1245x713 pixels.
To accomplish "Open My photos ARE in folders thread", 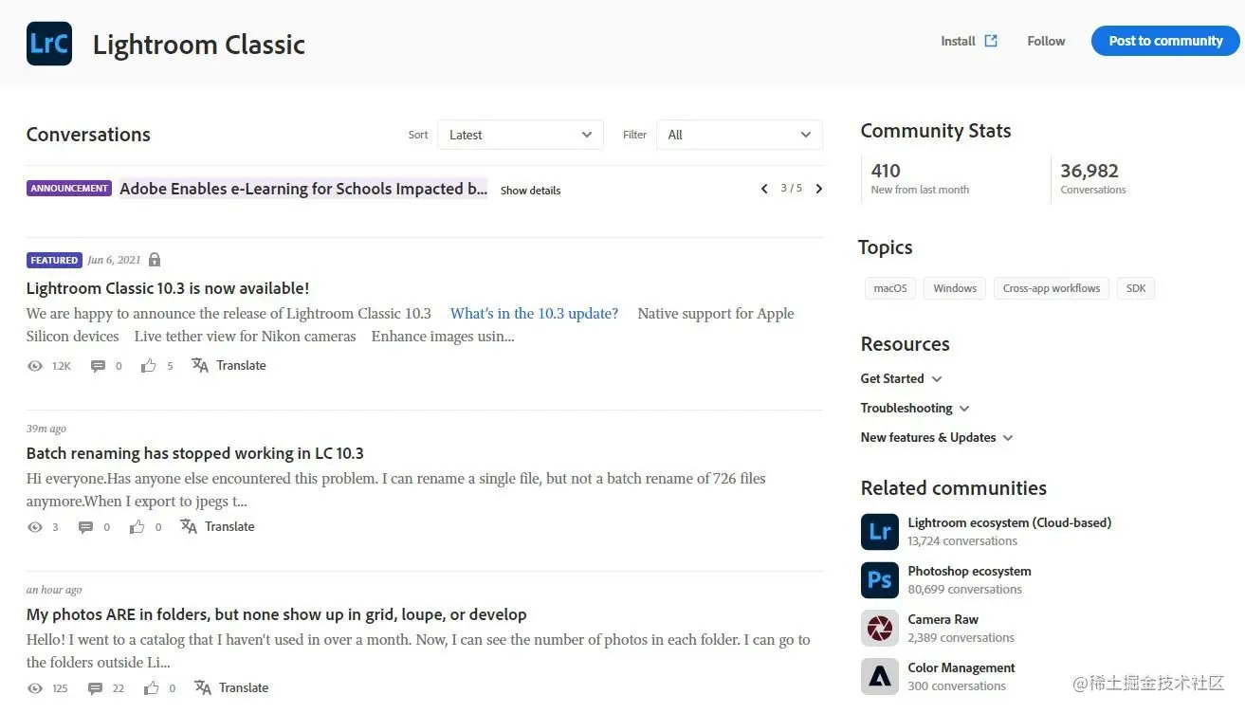I will click(277, 614).
